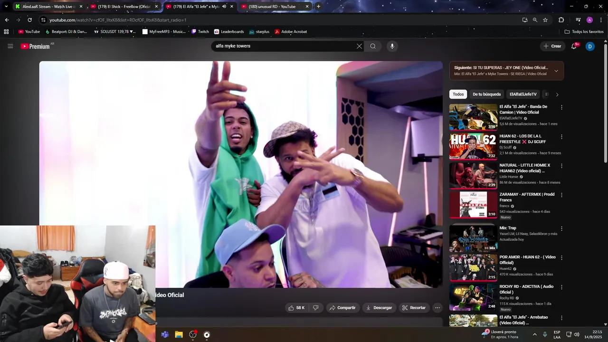The width and height of the screenshot is (608, 342).
Task: Open options for POR AMOR video
Action: tap(561, 257)
